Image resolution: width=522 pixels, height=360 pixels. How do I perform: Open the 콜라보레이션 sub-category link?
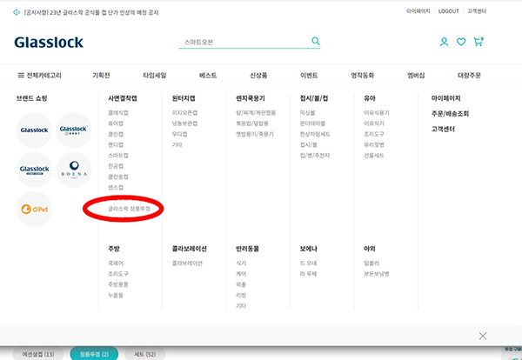[x=187, y=263]
